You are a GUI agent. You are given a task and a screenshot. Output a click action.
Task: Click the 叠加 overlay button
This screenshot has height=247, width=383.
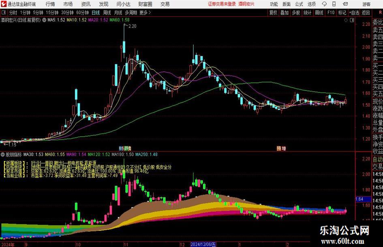coord(285,13)
